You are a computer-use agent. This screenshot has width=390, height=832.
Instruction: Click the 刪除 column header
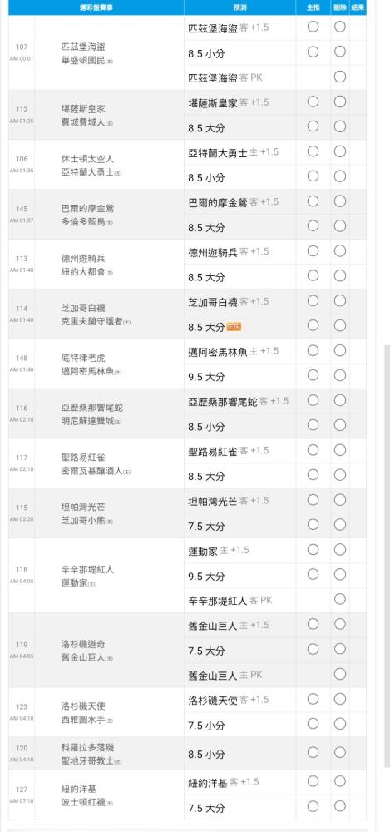point(340,7)
